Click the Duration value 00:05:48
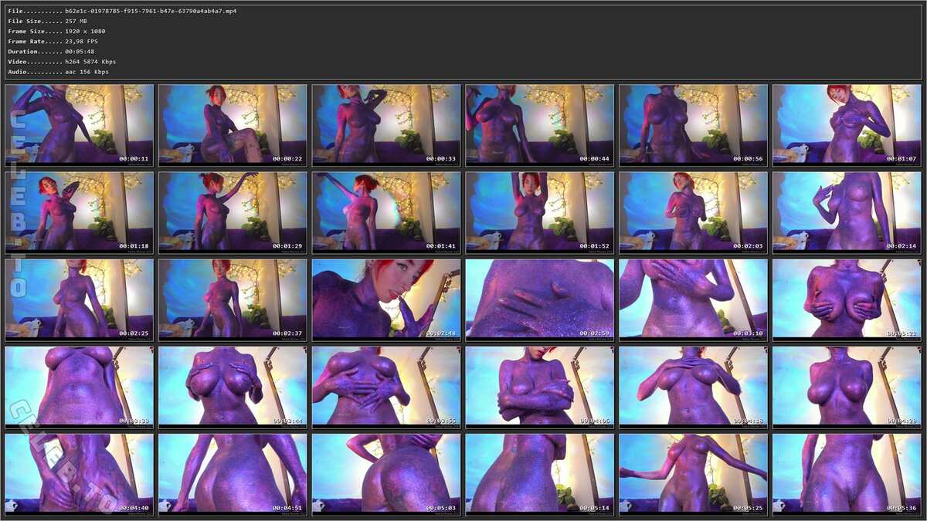The width and height of the screenshot is (927, 521). pos(80,51)
